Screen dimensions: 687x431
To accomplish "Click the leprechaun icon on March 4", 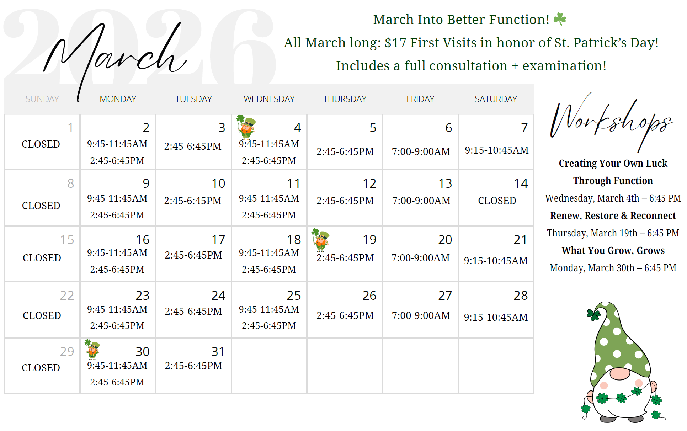I will (246, 127).
